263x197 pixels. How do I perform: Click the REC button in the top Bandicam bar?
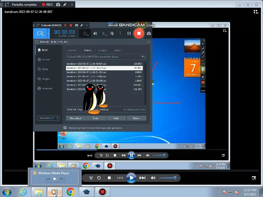click(47, 5)
